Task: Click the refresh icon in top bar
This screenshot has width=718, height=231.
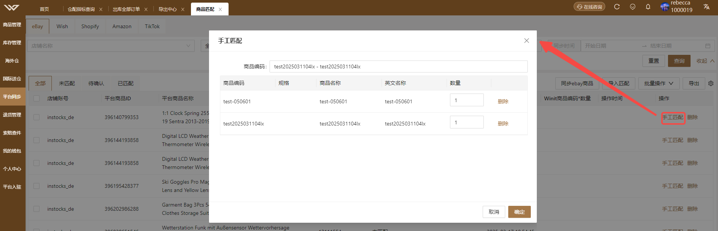Action: tap(617, 7)
